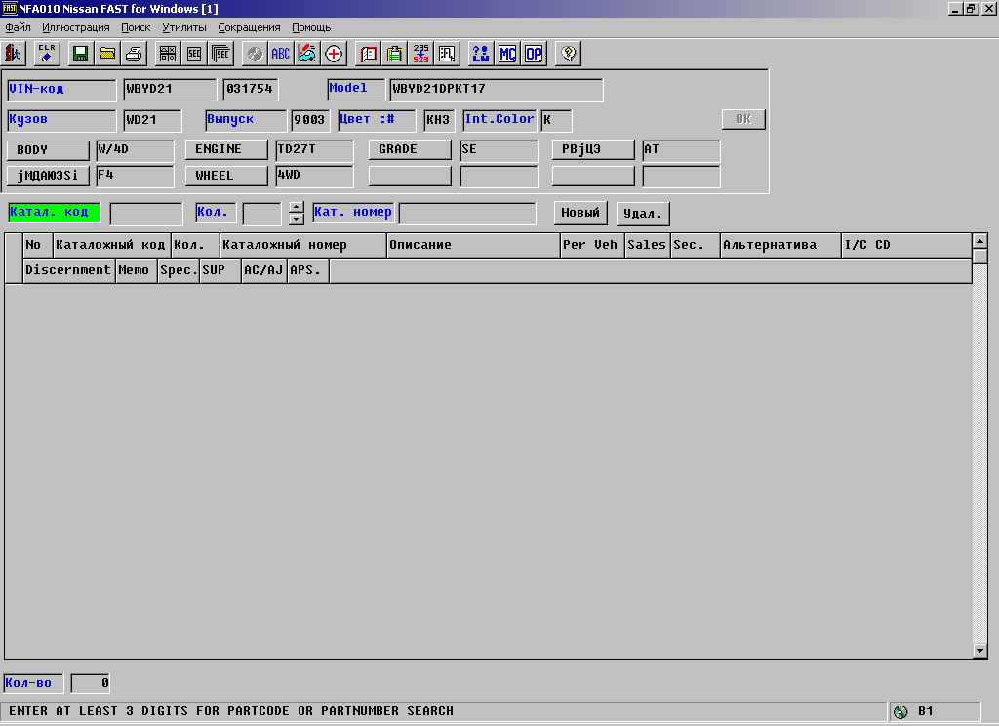Image resolution: width=999 pixels, height=726 pixels.
Task: Click the open book icon
Action: (368, 54)
